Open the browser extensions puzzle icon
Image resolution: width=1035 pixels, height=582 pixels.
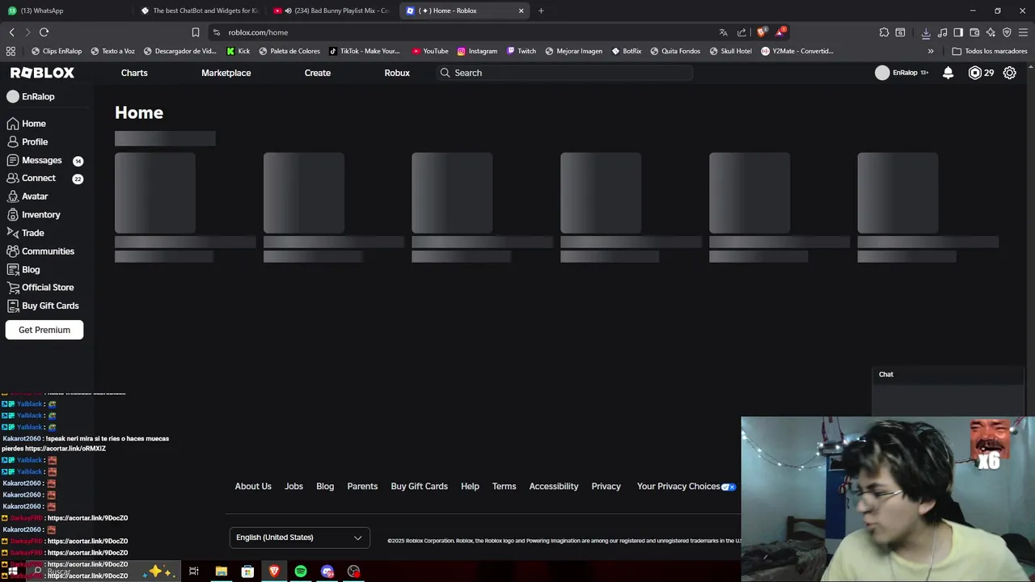(884, 32)
